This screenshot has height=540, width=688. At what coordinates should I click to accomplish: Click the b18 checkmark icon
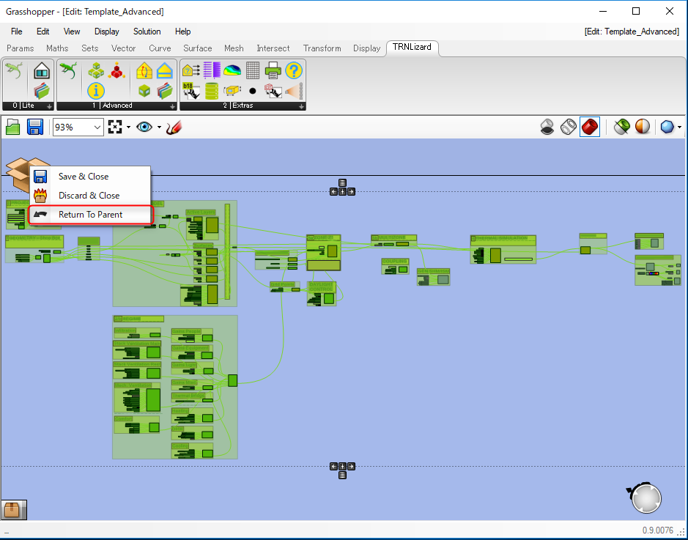tap(191, 91)
